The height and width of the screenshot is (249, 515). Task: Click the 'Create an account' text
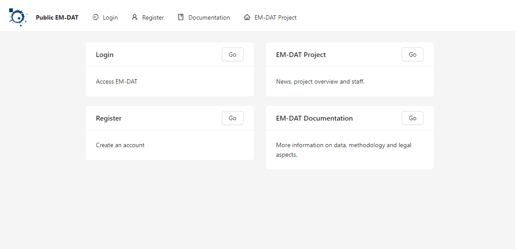(120, 145)
